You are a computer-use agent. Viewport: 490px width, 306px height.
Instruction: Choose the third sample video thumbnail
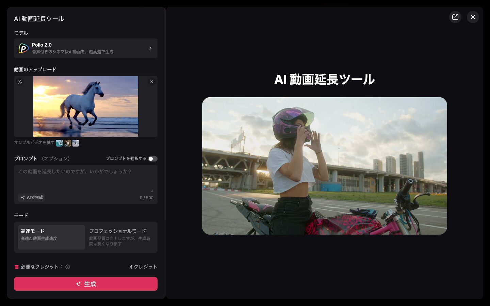76,143
